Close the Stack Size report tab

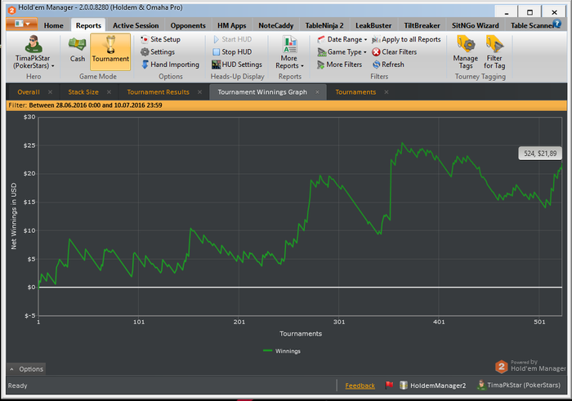(109, 92)
